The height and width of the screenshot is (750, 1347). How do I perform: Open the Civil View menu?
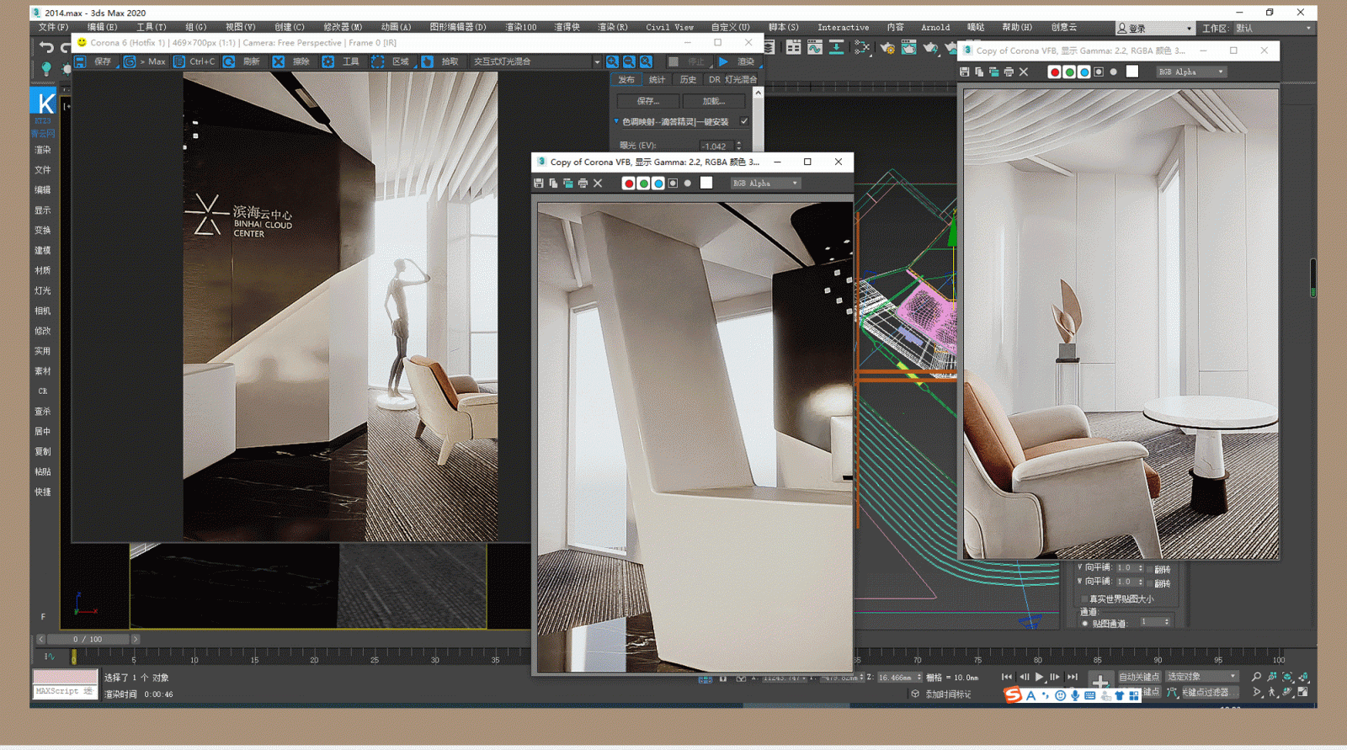(669, 27)
